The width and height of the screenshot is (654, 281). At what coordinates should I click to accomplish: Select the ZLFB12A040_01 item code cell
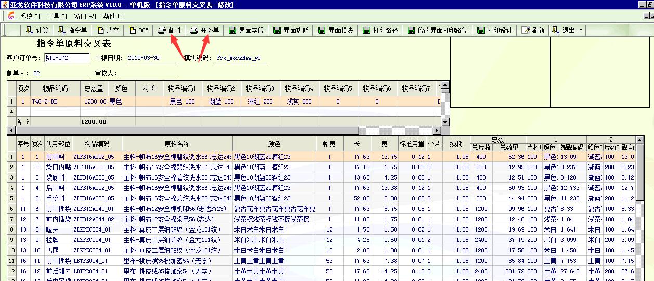pos(97,209)
